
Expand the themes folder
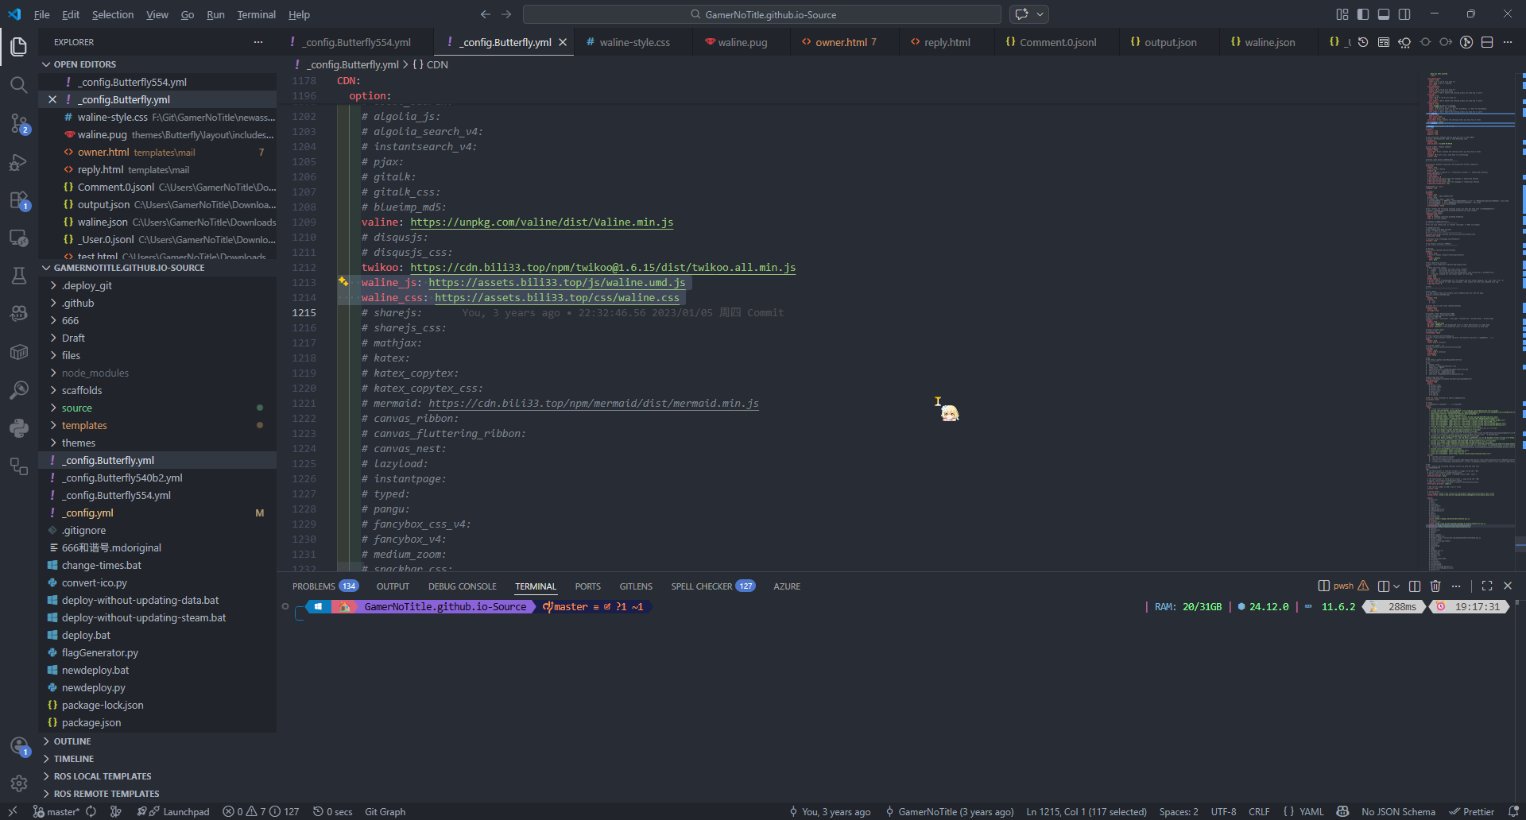click(78, 443)
